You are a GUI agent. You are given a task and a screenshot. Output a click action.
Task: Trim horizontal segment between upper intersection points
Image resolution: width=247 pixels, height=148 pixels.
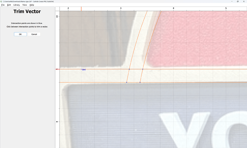tap(136, 69)
